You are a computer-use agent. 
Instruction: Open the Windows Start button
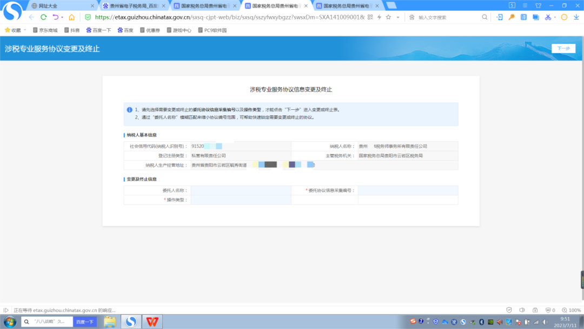pyautogui.click(x=10, y=321)
